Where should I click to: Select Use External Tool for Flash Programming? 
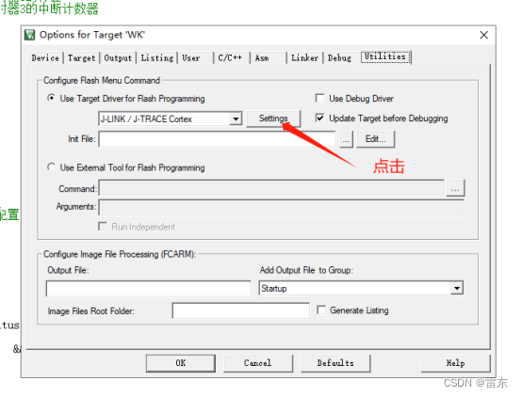[51, 167]
